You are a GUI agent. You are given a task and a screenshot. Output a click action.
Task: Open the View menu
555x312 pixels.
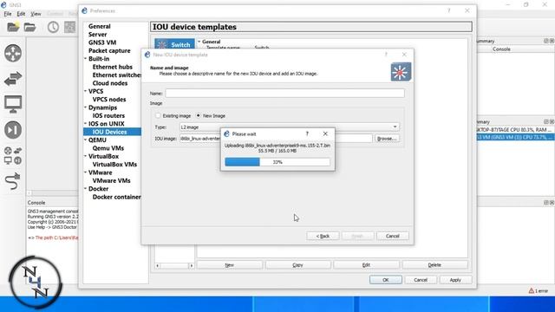[x=36, y=14]
